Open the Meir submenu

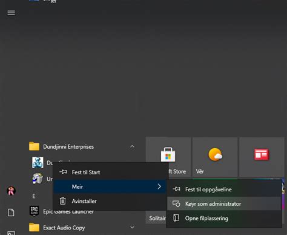click(110, 186)
